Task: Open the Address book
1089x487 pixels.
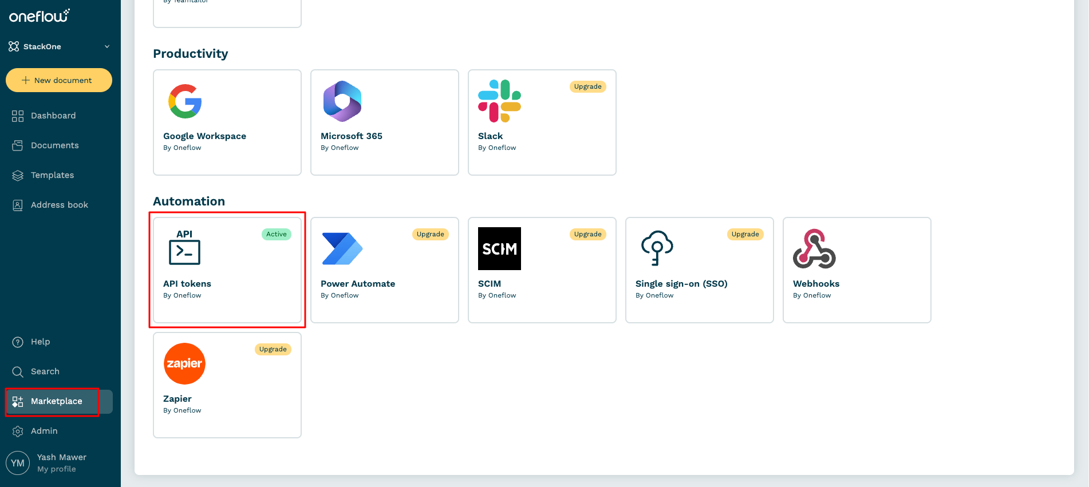Action: tap(60, 205)
